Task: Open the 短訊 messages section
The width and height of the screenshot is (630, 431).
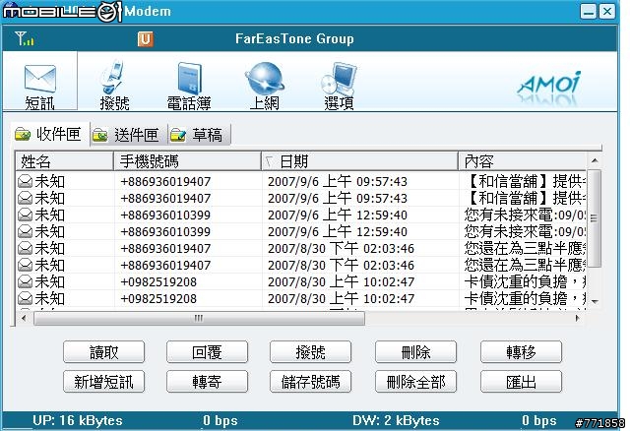Action: [39, 82]
